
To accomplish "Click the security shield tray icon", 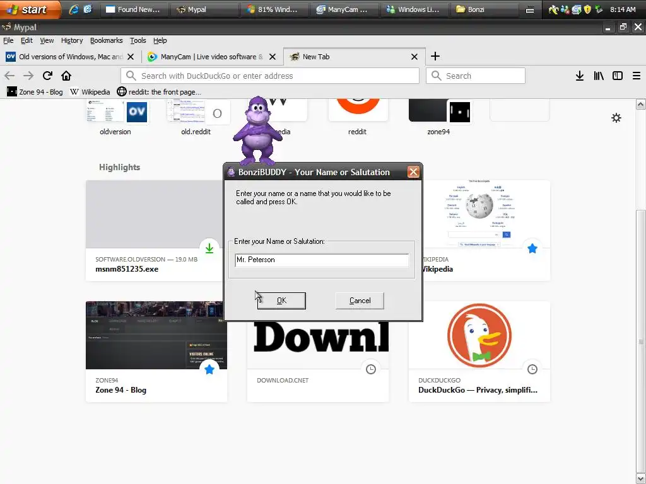I will [x=587, y=9].
